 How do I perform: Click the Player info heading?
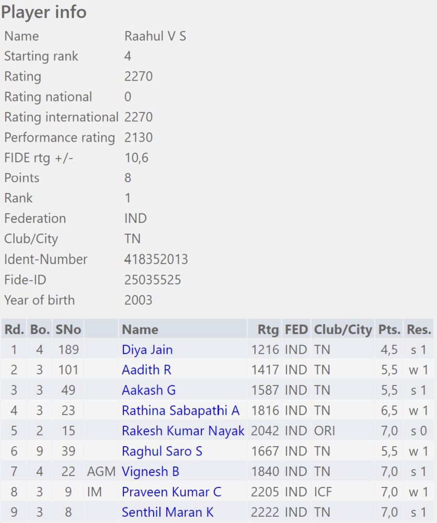(44, 12)
